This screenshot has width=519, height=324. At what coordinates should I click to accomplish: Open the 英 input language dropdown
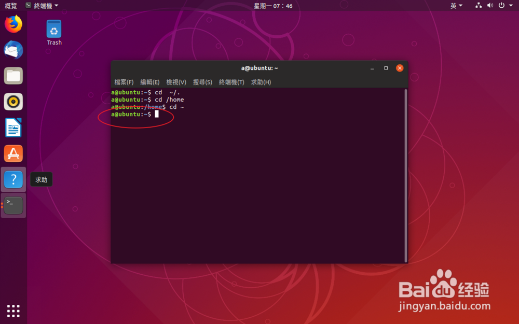[x=456, y=6]
